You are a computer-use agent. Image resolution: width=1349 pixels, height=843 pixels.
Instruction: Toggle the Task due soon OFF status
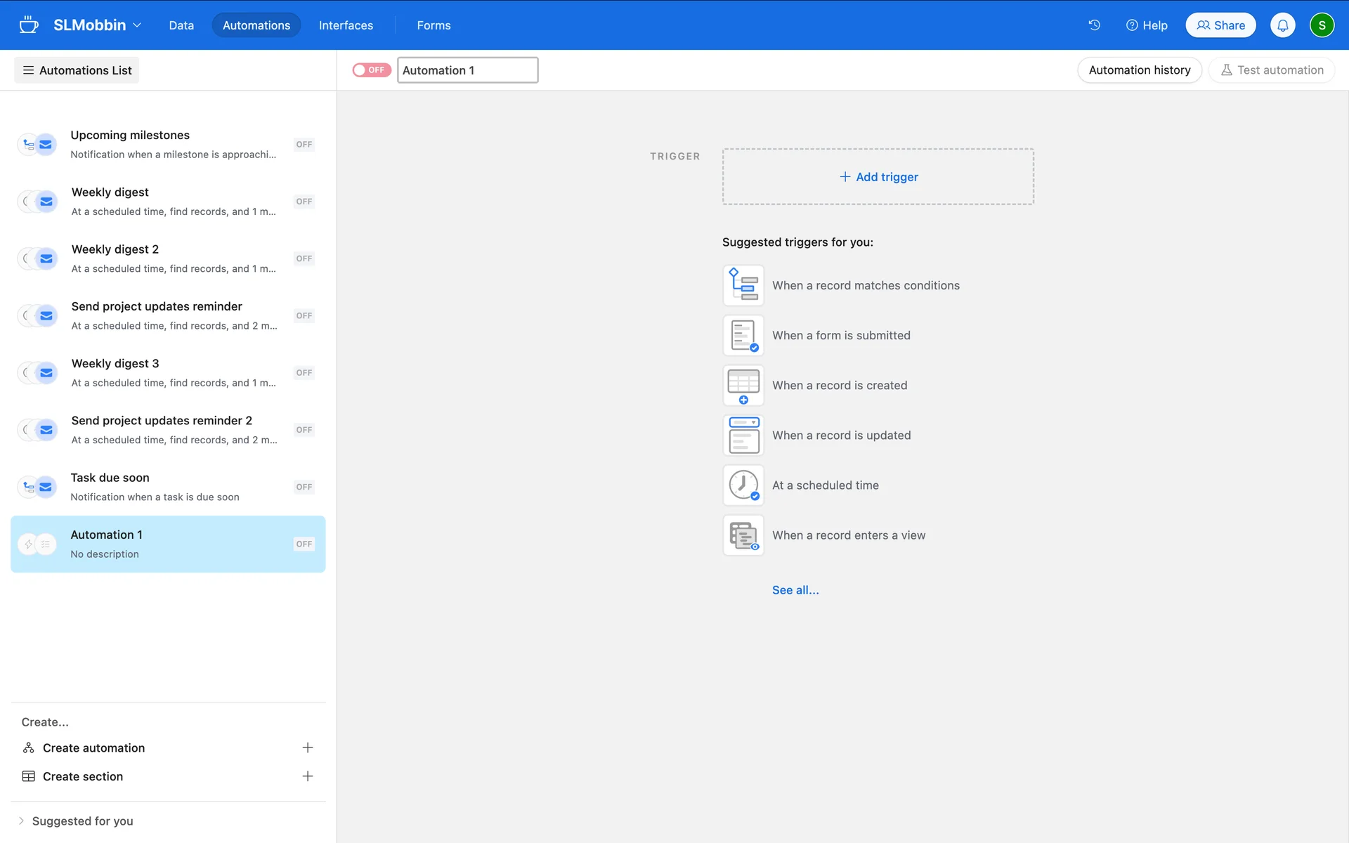pos(304,487)
